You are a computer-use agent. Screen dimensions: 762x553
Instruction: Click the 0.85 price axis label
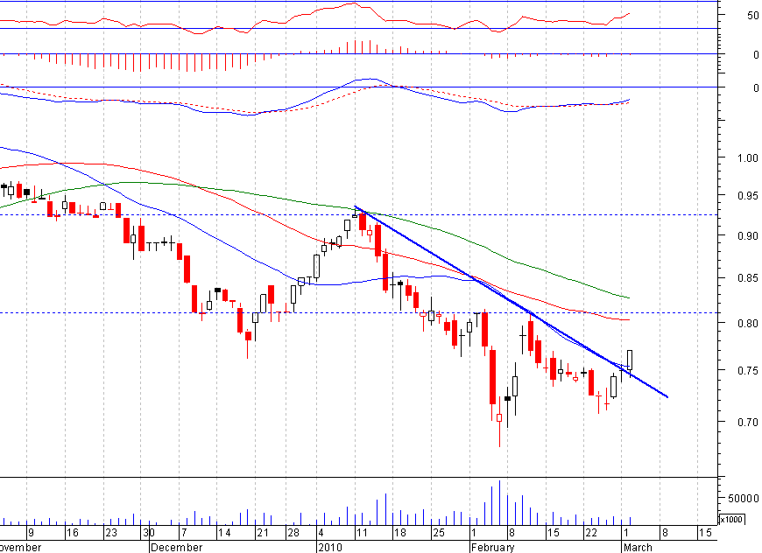coord(747,278)
